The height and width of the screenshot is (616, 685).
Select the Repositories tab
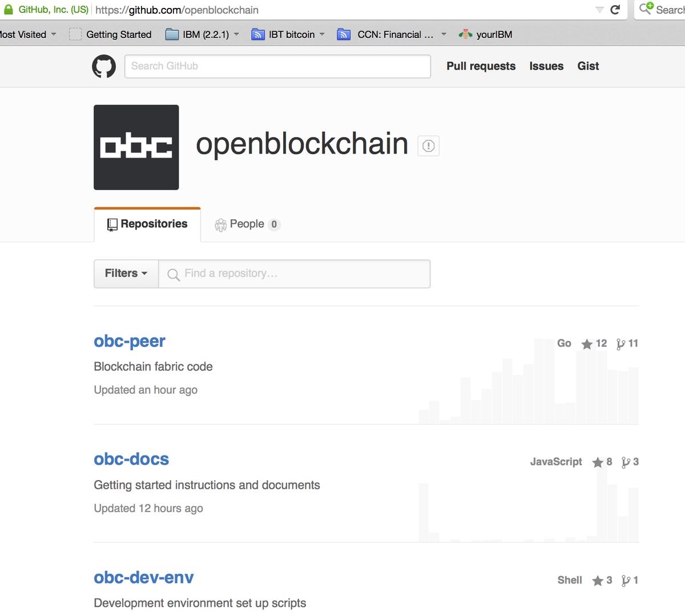point(147,224)
